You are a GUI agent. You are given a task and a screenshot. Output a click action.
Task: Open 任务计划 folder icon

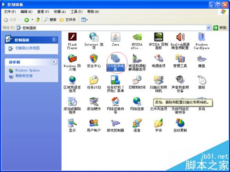click(x=94, y=80)
